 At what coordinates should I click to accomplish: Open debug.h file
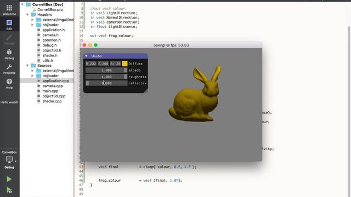click(x=49, y=45)
